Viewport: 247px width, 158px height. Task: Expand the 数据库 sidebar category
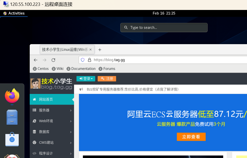(x=52, y=132)
